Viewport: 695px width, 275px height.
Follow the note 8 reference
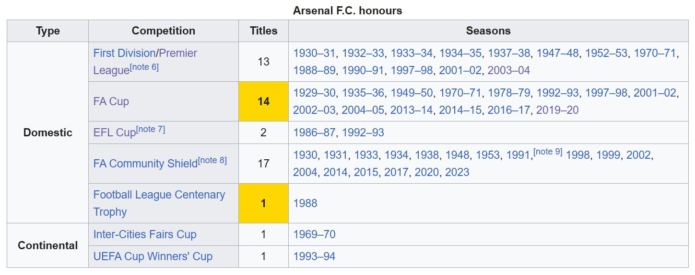pyautogui.click(x=212, y=160)
